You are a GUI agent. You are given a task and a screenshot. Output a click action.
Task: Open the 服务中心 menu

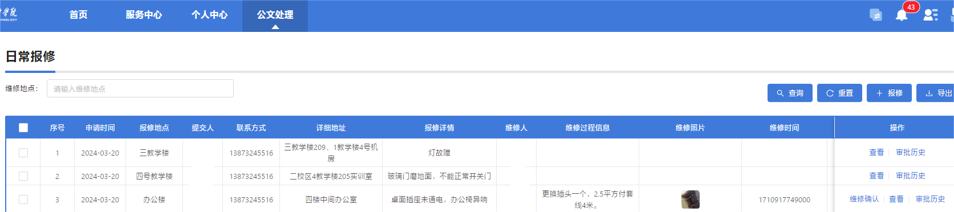(144, 15)
